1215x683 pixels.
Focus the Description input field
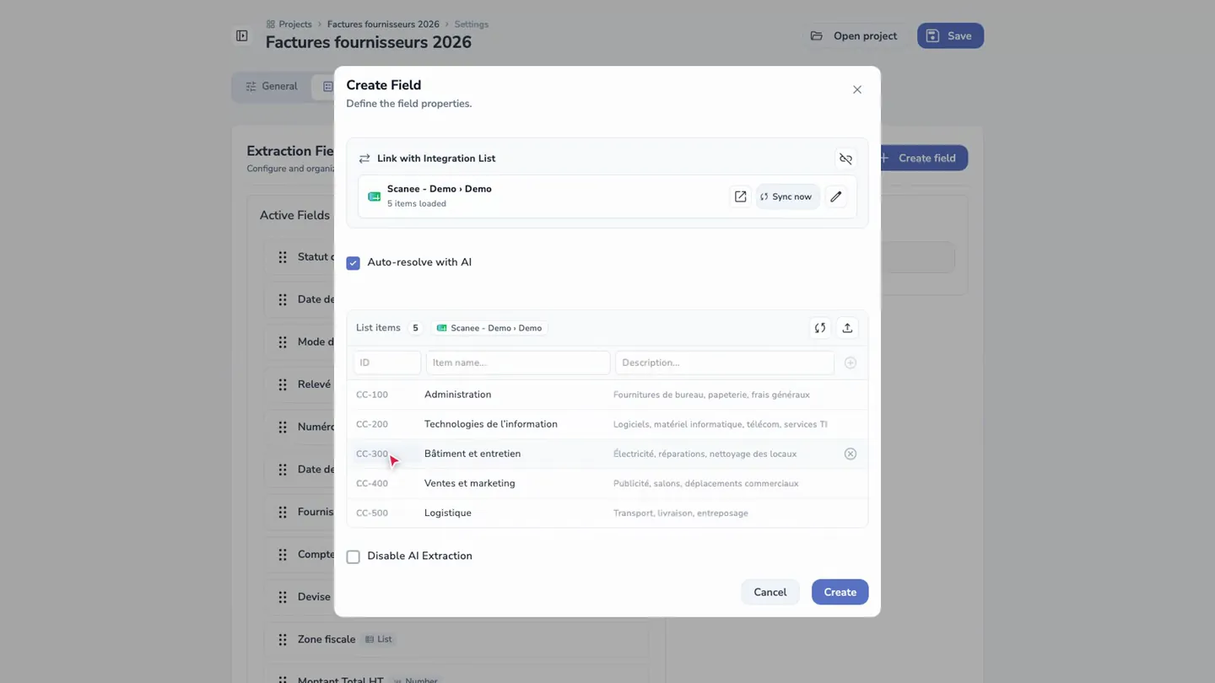pos(725,363)
